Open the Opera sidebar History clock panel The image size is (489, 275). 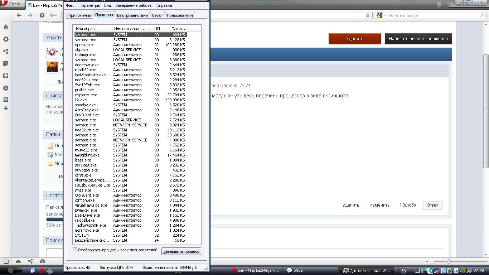pyautogui.click(x=6, y=88)
